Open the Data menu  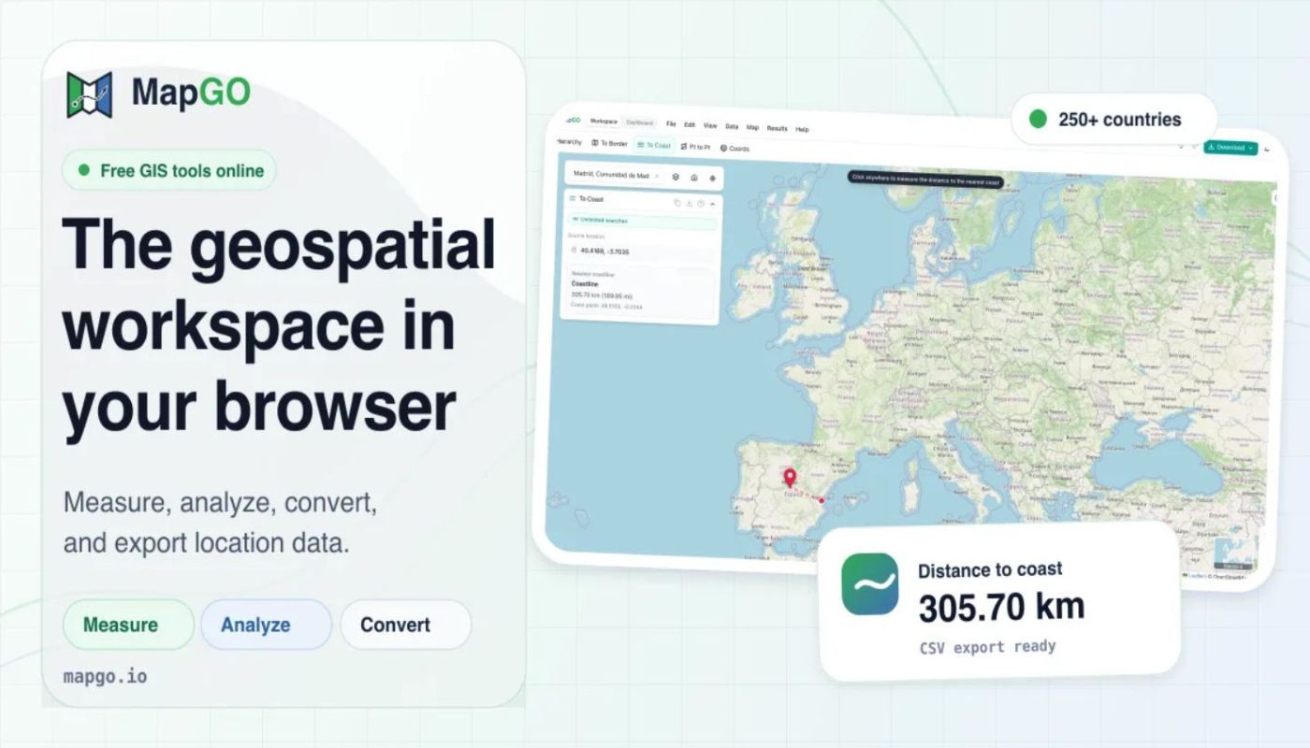tap(732, 126)
